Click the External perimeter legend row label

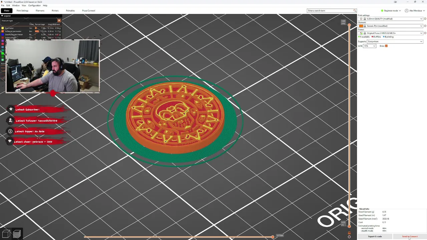13,31
